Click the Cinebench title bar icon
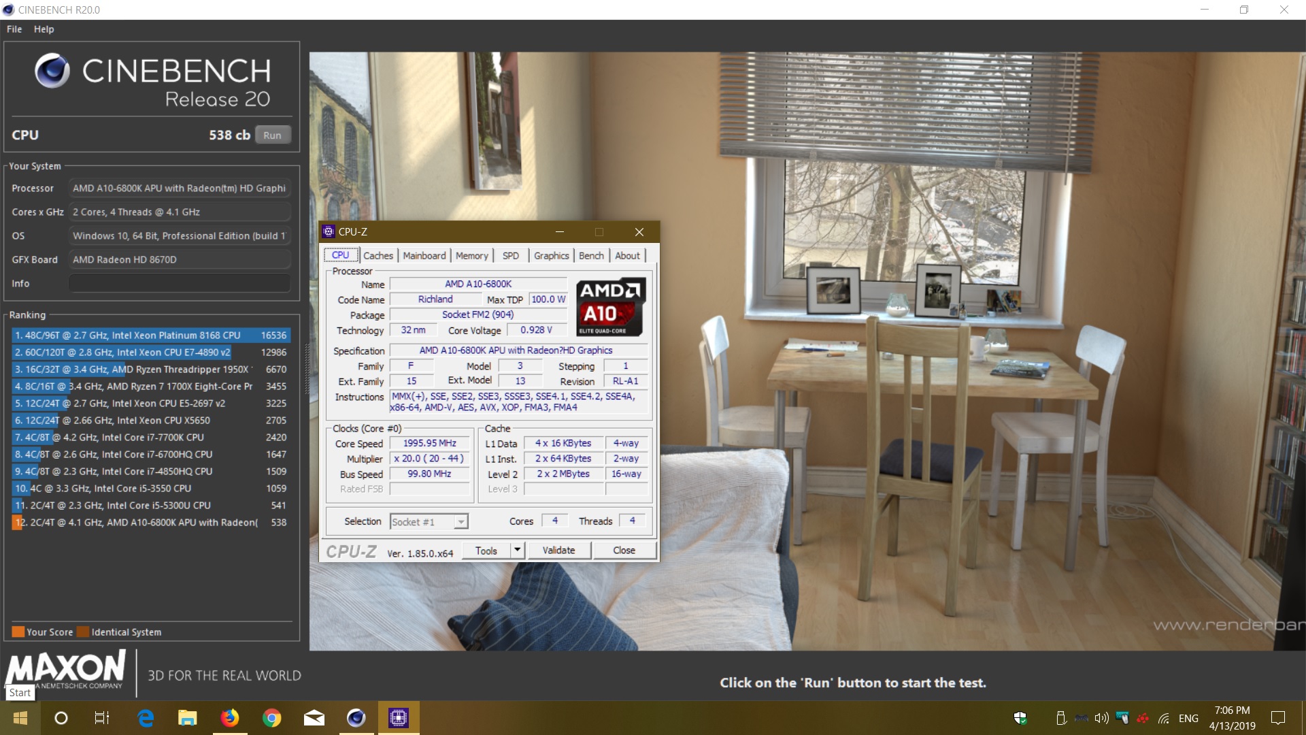This screenshot has height=735, width=1306. tap(8, 10)
